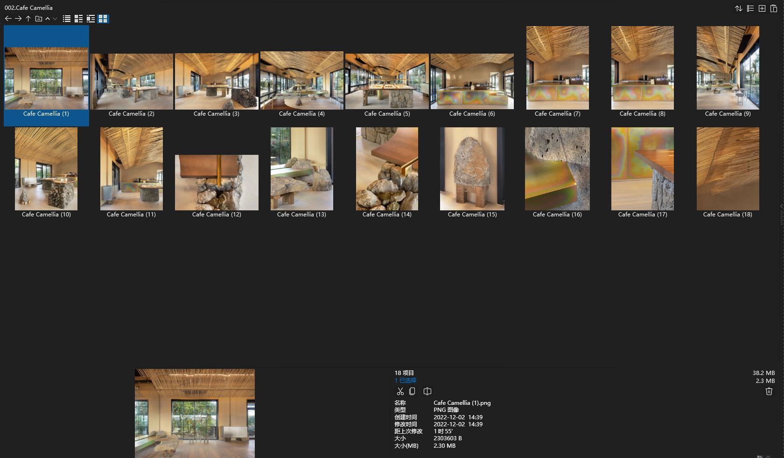Click the blue 1 已选择 selection link

406,381
